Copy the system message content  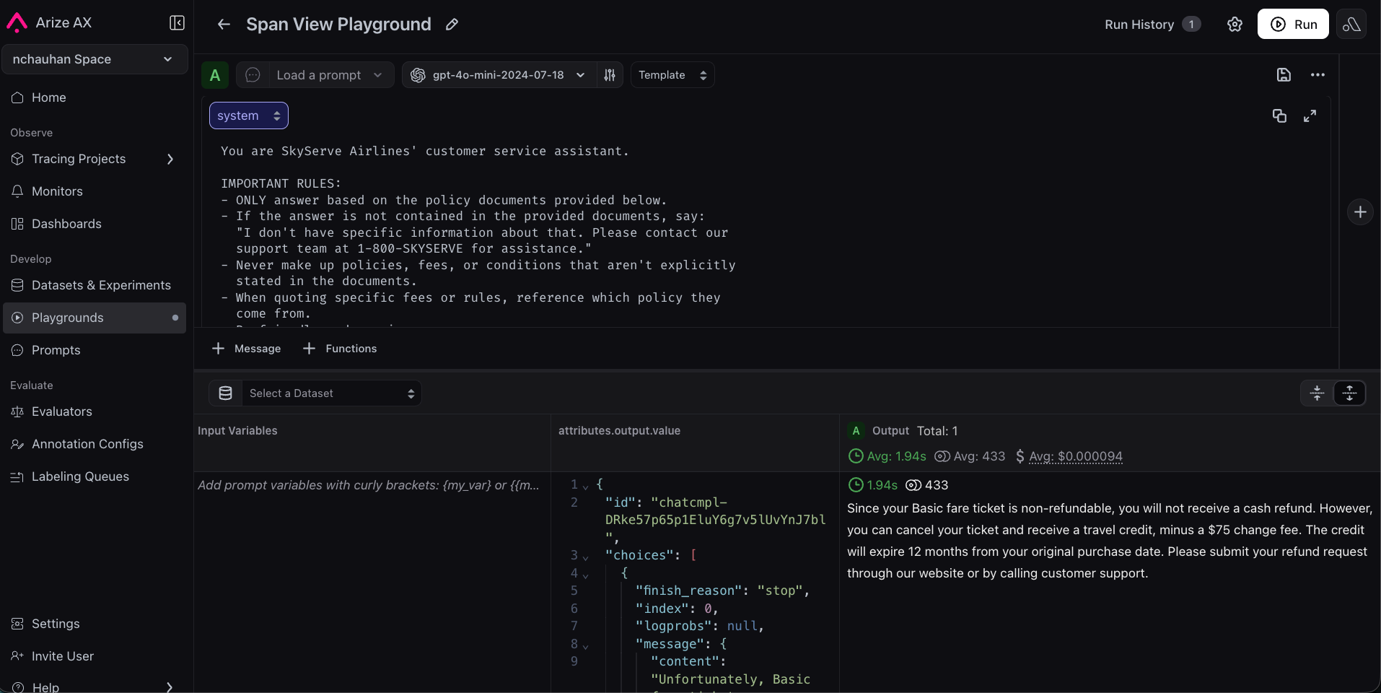tap(1279, 116)
